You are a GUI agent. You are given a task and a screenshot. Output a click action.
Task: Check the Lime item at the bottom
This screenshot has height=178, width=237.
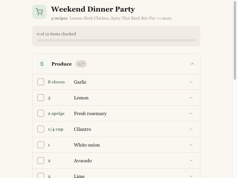point(41,176)
